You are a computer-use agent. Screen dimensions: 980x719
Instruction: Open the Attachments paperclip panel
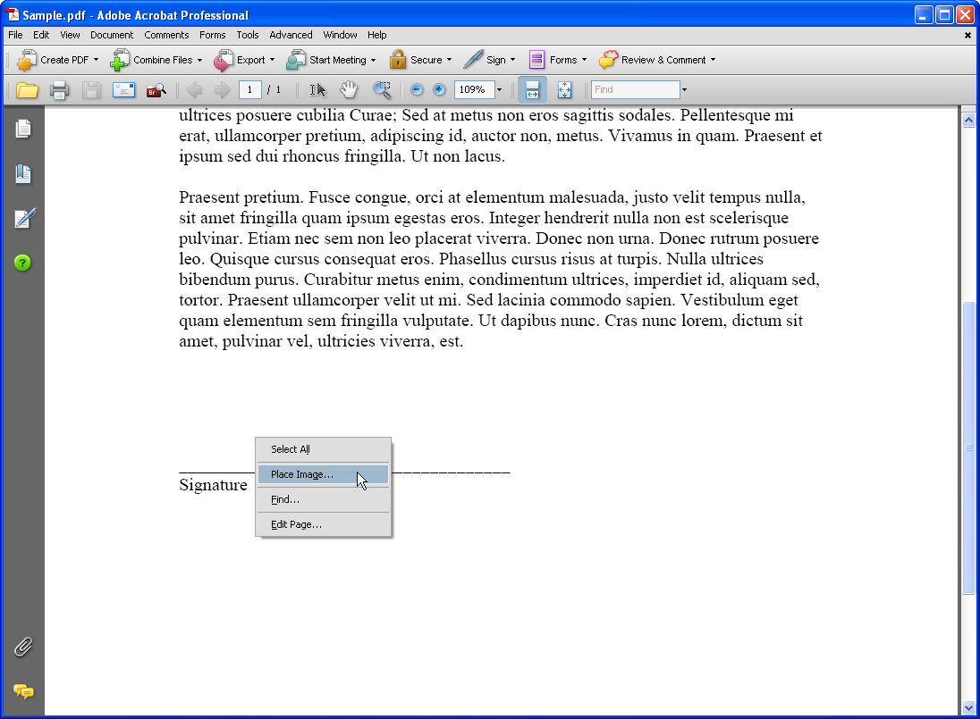tap(23, 648)
